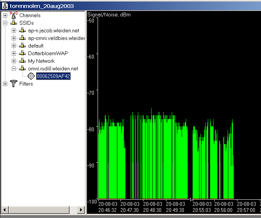
Task: Click the DotterbloemWAP network icon
Action: (x=23, y=53)
